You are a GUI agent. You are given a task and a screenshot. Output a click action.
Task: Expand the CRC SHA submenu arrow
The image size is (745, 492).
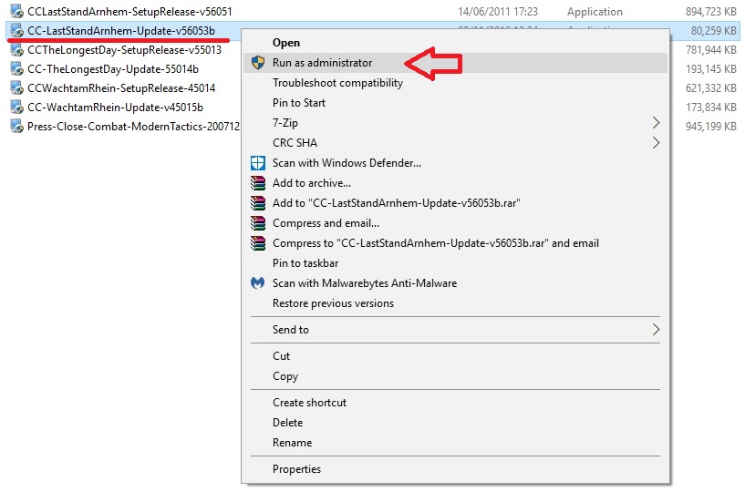pos(657,142)
